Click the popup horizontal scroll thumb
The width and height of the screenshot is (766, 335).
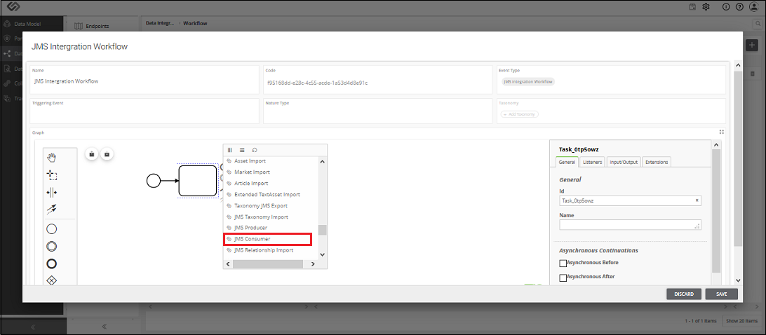[x=268, y=264]
